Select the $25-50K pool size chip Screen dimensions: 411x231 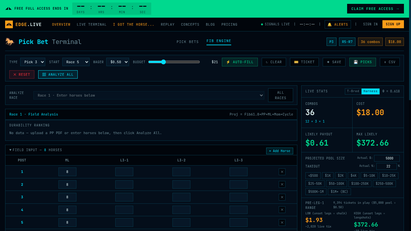(315, 184)
